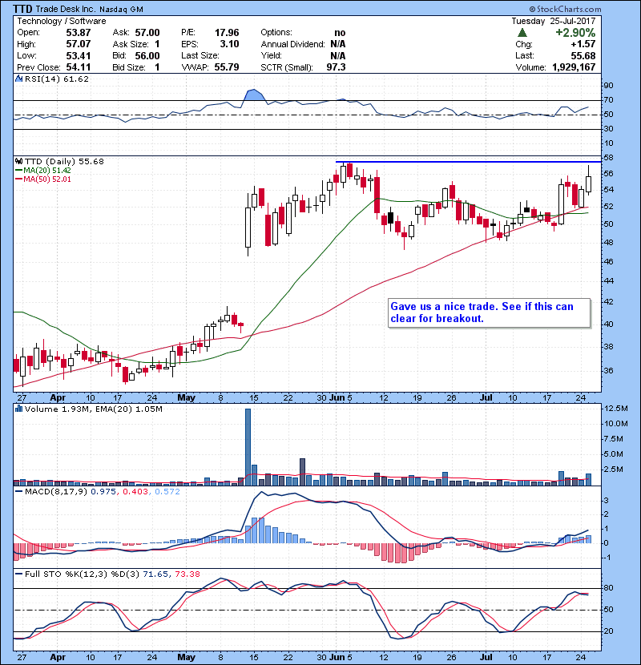
Task: Click the Ask price 57.00
Action: click(x=147, y=33)
